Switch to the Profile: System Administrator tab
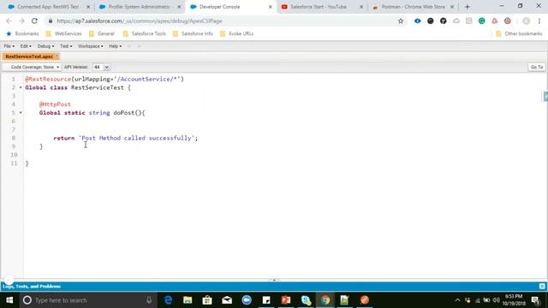 tap(139, 7)
